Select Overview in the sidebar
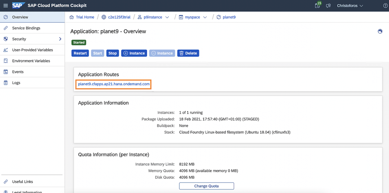 32,17
